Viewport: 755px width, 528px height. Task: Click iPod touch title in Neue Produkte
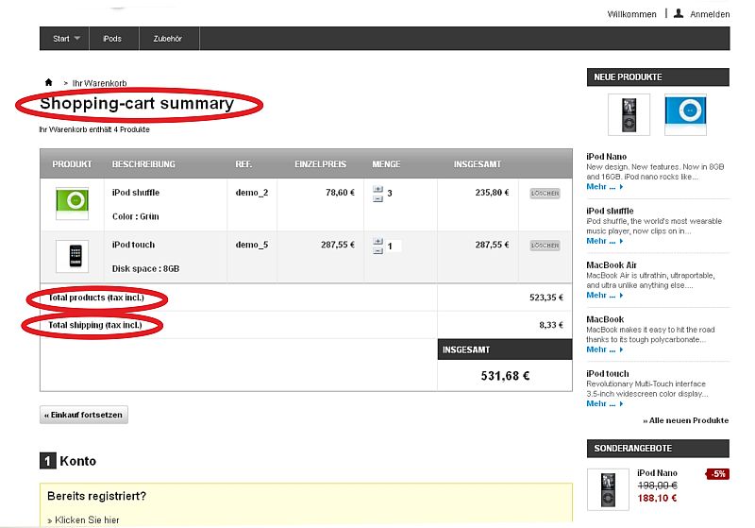(x=608, y=374)
